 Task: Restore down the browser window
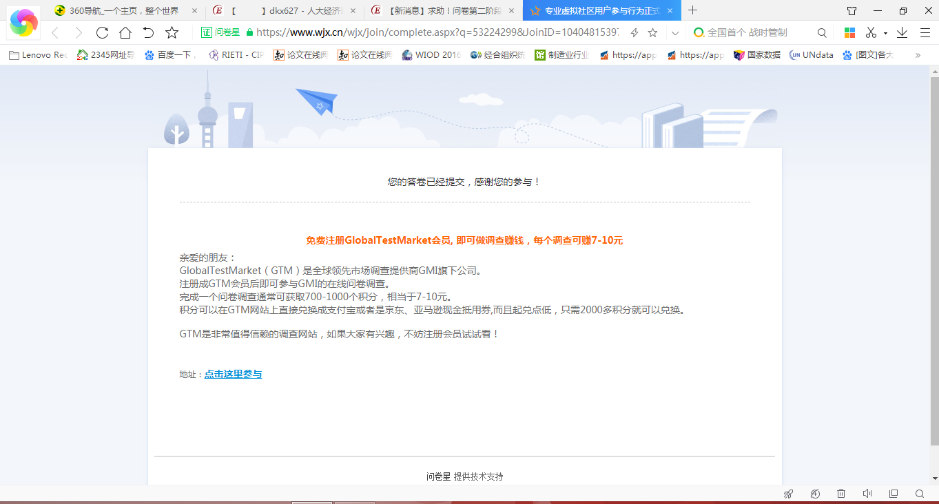click(903, 10)
